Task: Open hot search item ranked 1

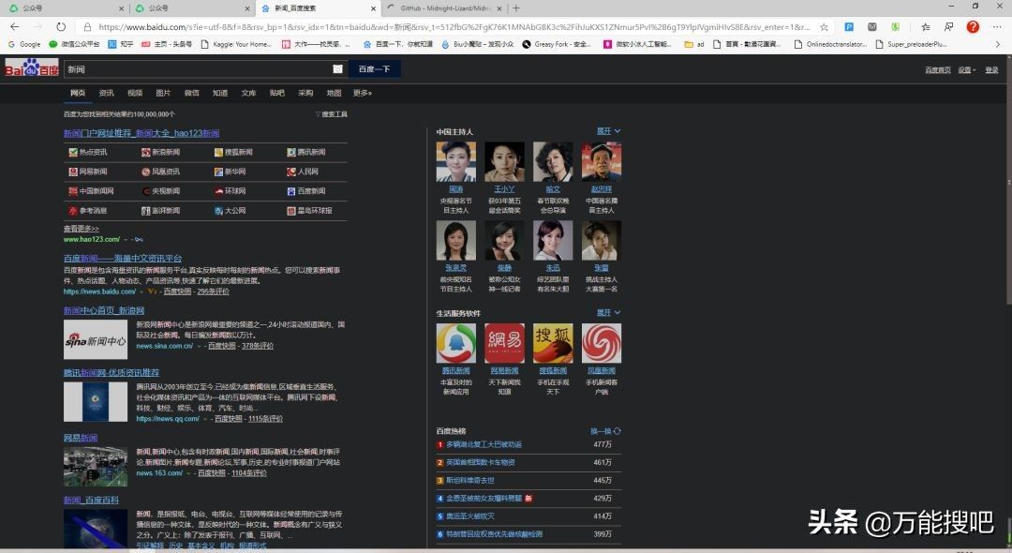Action: click(x=484, y=444)
